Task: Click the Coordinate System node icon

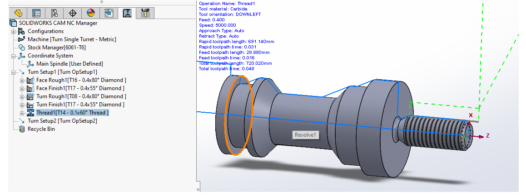Action: [x=22, y=56]
